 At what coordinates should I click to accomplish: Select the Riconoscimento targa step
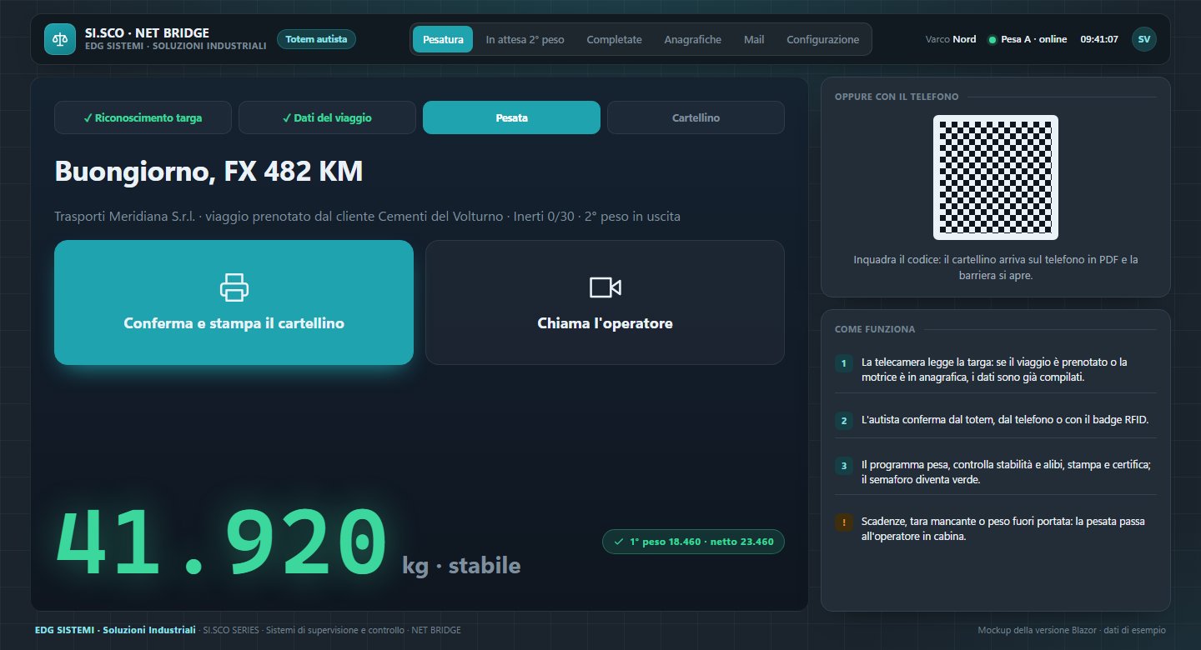tap(143, 117)
